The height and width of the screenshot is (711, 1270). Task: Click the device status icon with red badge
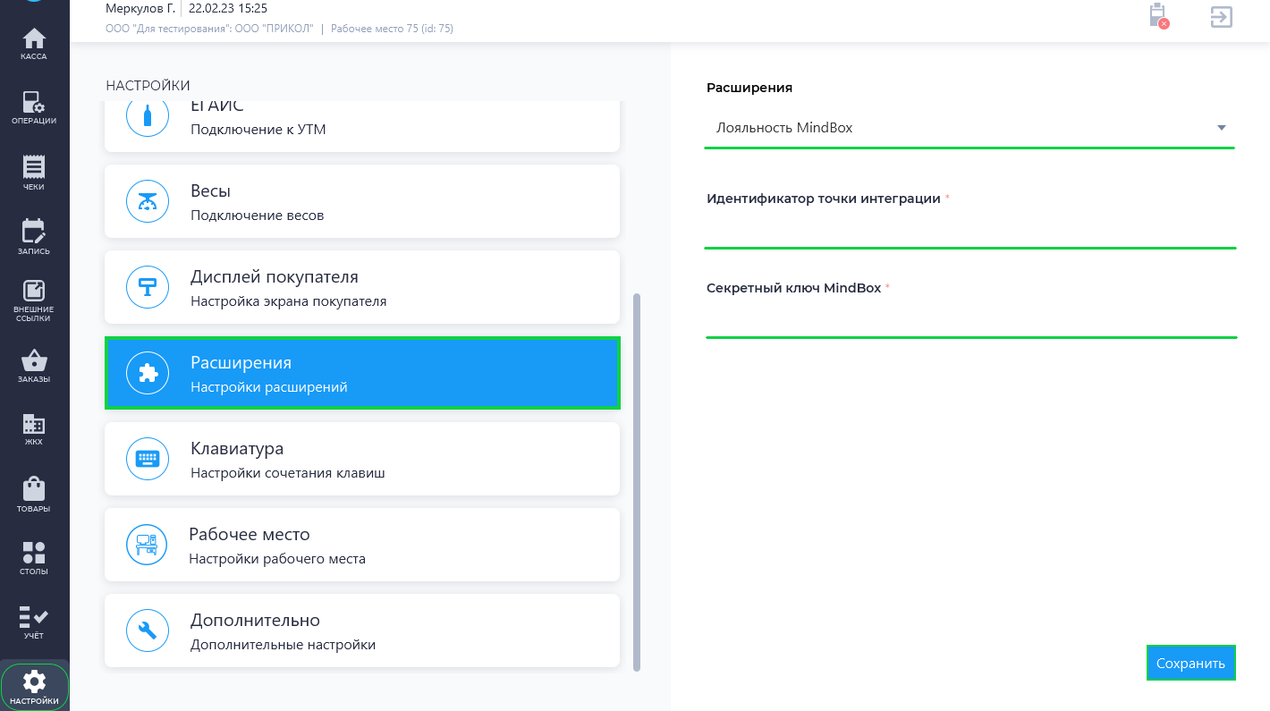(x=1159, y=17)
